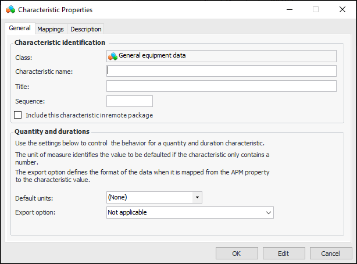This screenshot has height=264, width=357.
Task: Close the dialog with the X button
Action: pos(342,10)
